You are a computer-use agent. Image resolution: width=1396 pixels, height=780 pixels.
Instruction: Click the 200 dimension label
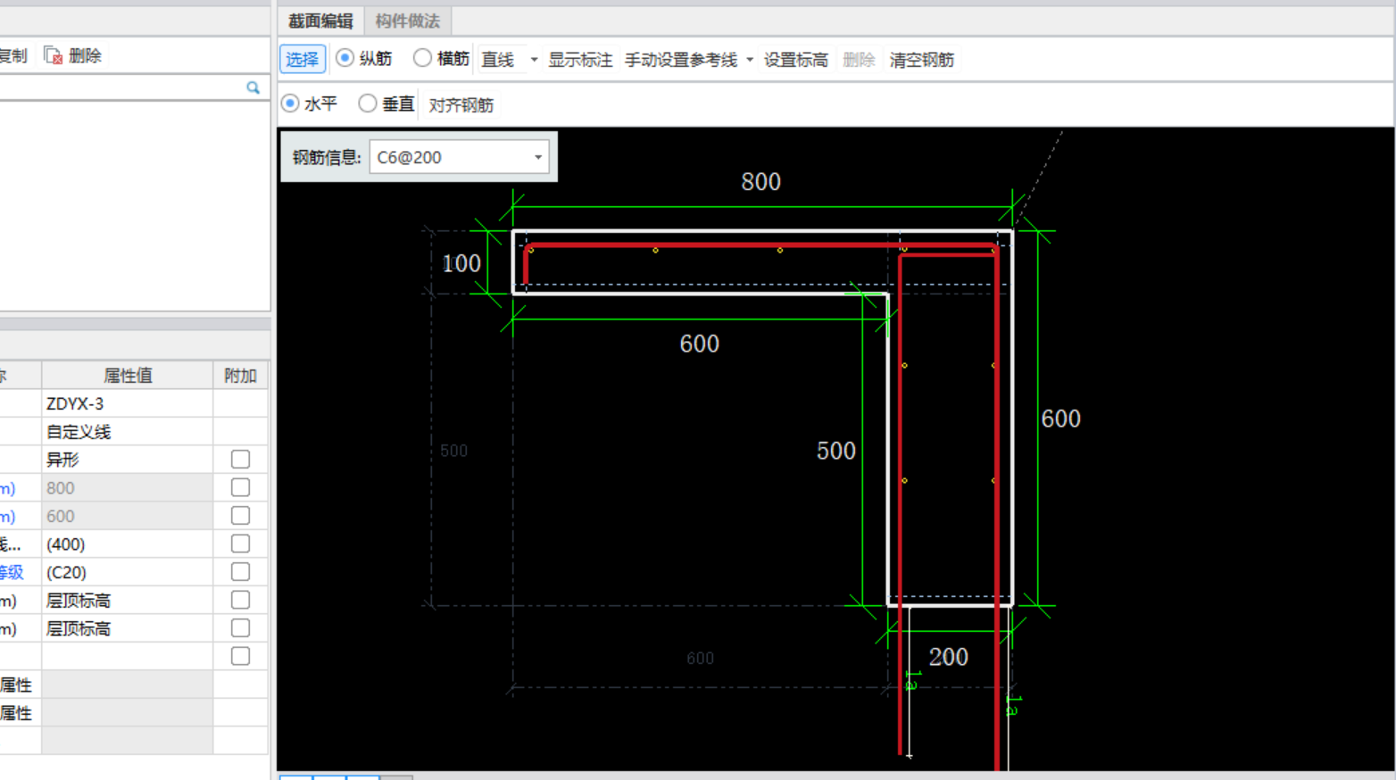pos(948,657)
